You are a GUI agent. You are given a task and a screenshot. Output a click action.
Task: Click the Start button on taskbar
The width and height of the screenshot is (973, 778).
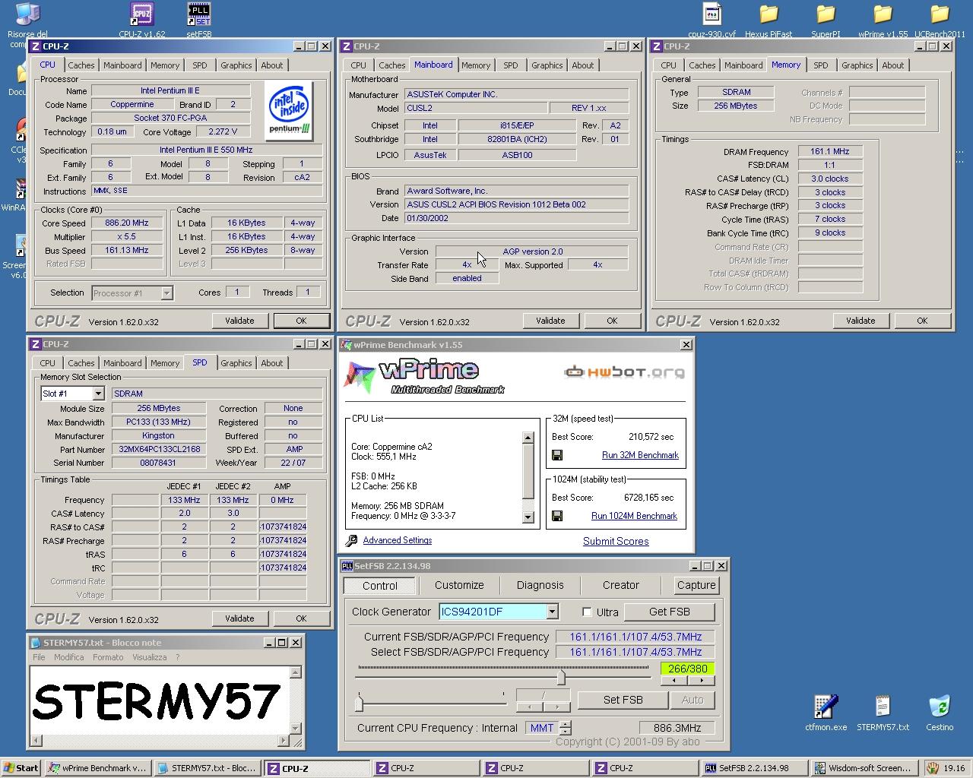[21, 768]
